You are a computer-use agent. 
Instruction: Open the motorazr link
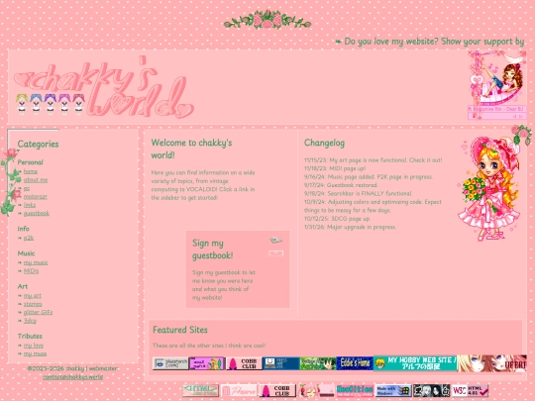(x=35, y=197)
